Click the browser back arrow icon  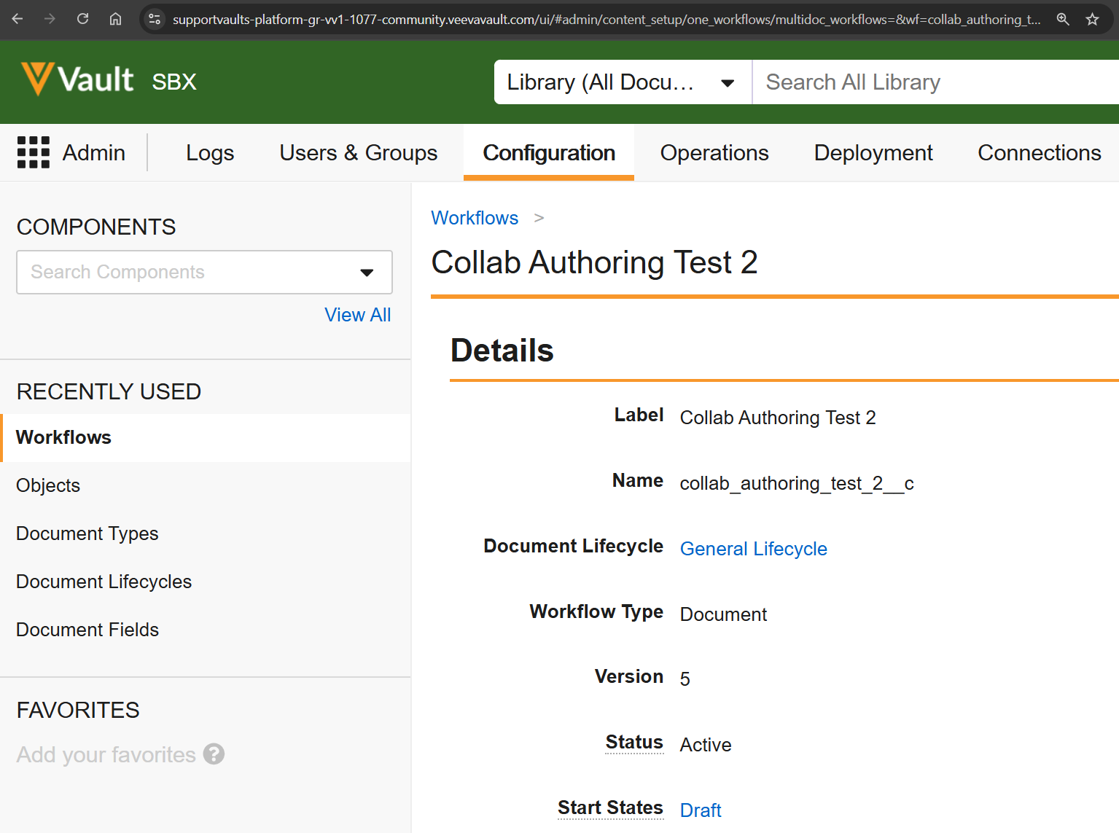tap(17, 19)
